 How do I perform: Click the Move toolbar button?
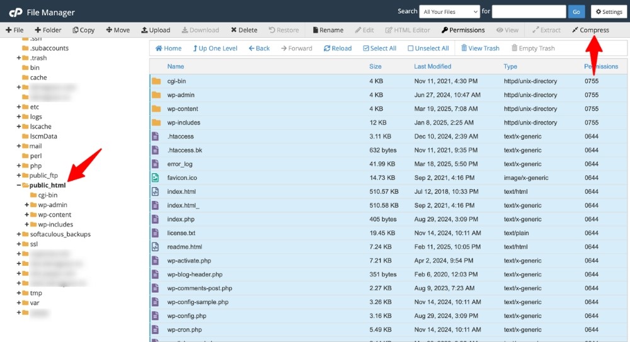coord(118,30)
